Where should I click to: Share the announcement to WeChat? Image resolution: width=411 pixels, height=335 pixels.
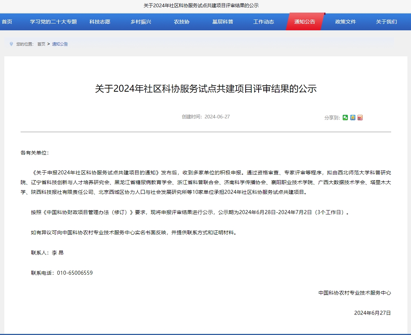click(345, 117)
